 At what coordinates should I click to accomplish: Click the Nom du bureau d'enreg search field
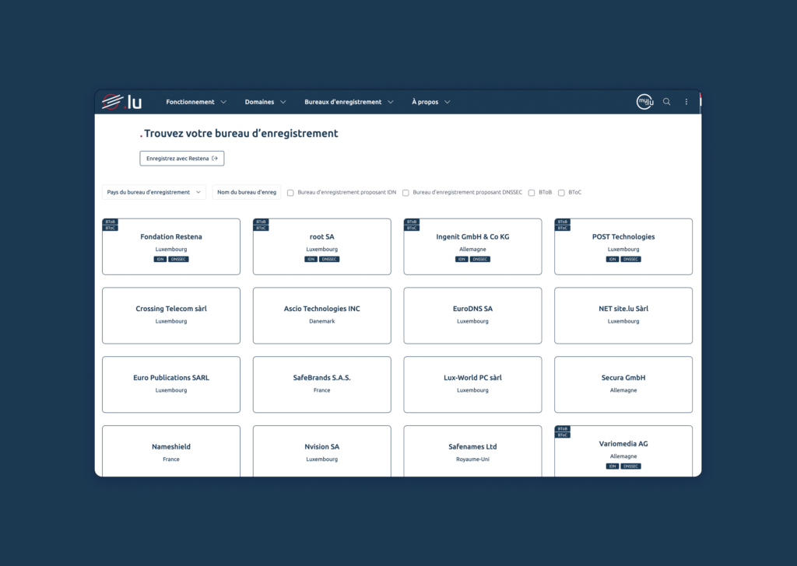point(246,191)
